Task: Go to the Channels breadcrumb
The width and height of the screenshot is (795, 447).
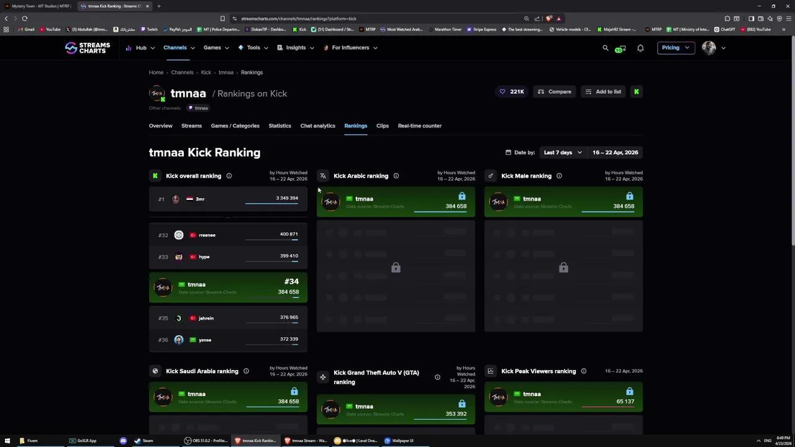Action: pyautogui.click(x=182, y=73)
